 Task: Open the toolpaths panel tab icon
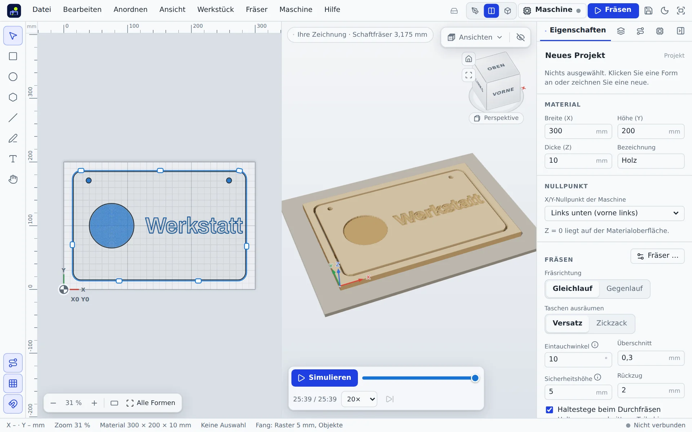coord(640,31)
